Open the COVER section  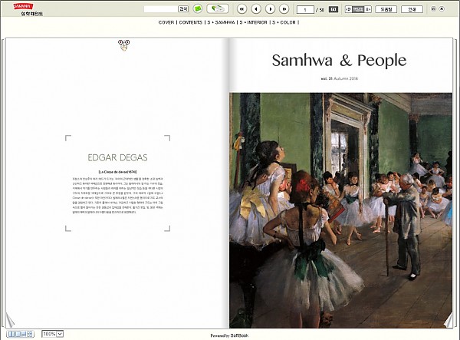tap(166, 22)
